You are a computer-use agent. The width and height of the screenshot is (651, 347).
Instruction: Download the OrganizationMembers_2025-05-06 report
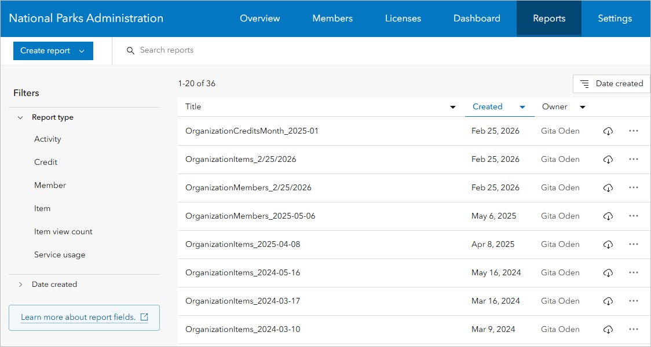pyautogui.click(x=608, y=216)
